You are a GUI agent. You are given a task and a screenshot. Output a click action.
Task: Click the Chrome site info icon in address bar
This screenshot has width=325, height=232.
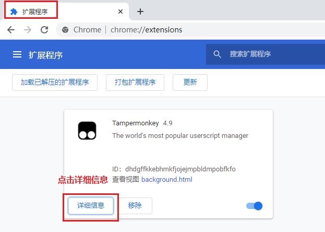[x=65, y=30]
